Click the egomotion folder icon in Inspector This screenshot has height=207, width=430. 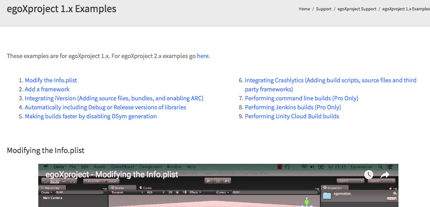point(327,196)
